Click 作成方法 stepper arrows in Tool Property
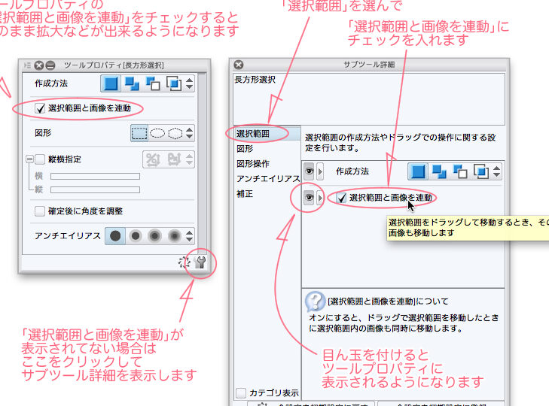 190,83
